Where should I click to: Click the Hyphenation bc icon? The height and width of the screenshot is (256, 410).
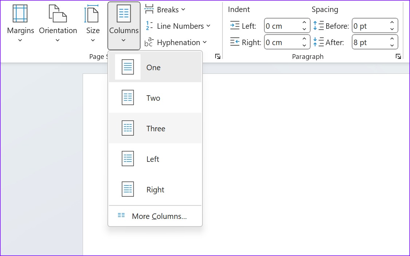point(149,42)
